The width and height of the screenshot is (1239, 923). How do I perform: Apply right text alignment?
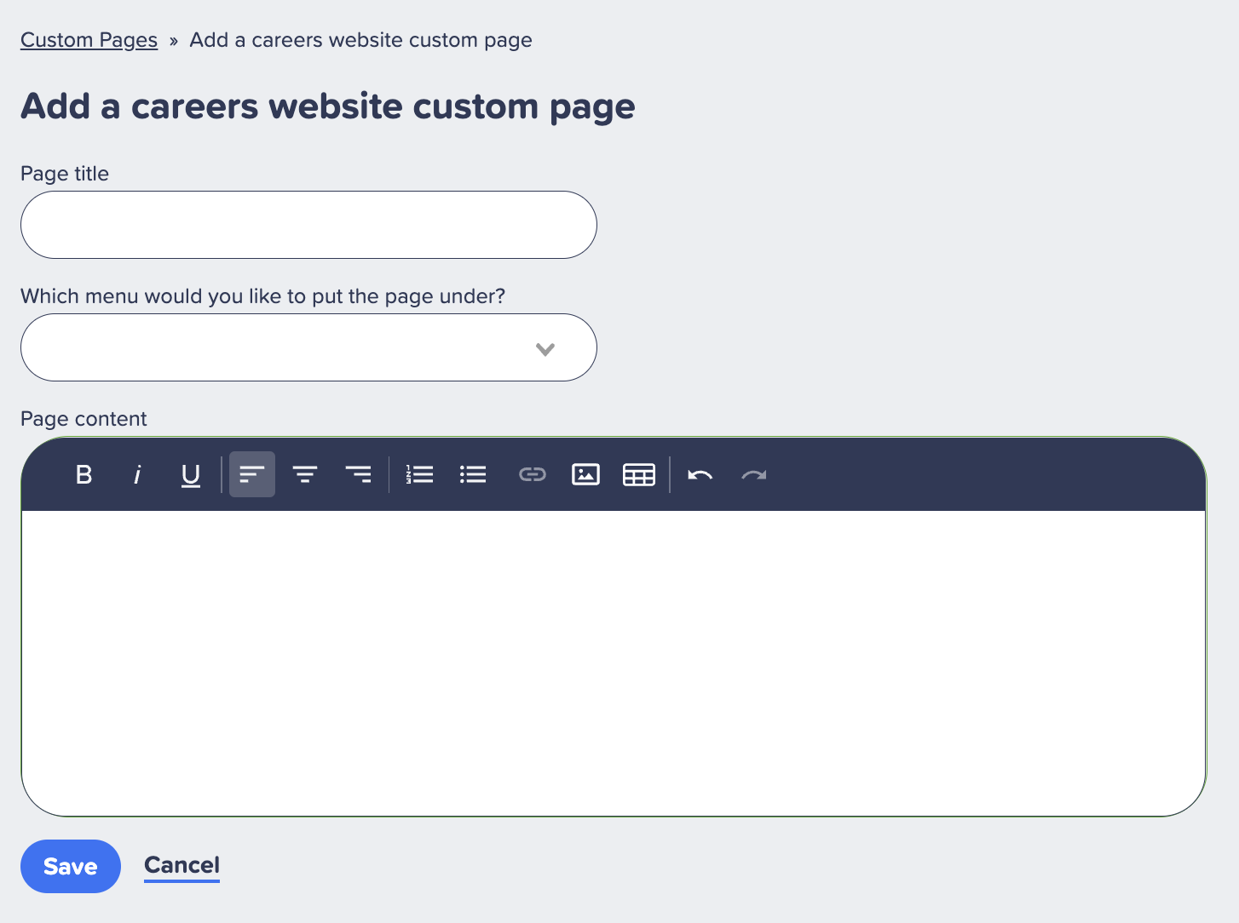click(359, 474)
